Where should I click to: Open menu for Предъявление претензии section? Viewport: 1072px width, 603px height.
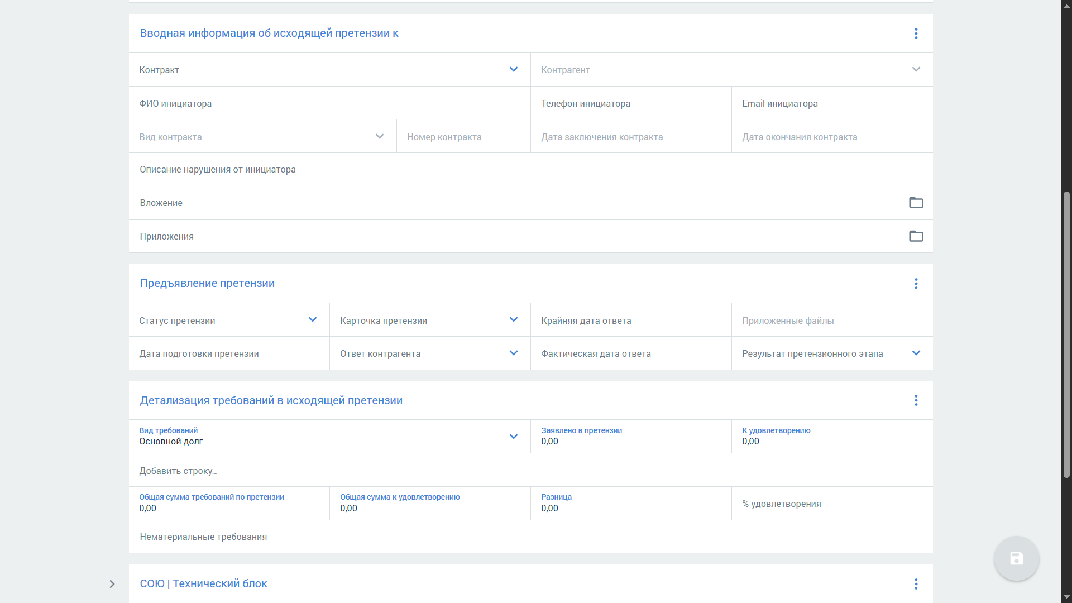click(x=916, y=284)
